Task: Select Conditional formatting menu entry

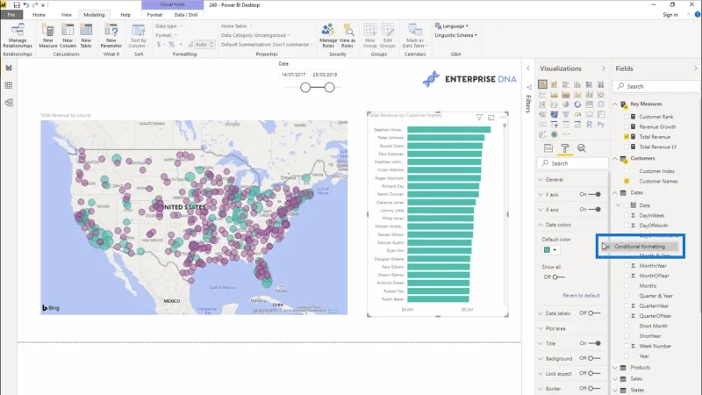Action: (x=640, y=247)
